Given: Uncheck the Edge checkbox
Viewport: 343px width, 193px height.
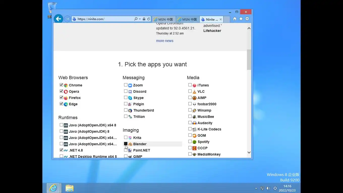Looking at the screenshot, I should 61,104.
